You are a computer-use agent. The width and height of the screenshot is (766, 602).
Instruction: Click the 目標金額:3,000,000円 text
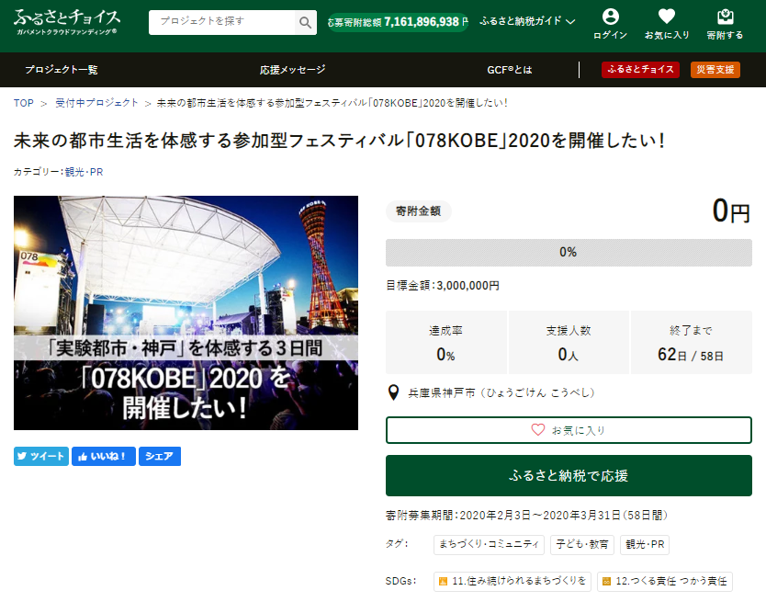tap(443, 286)
